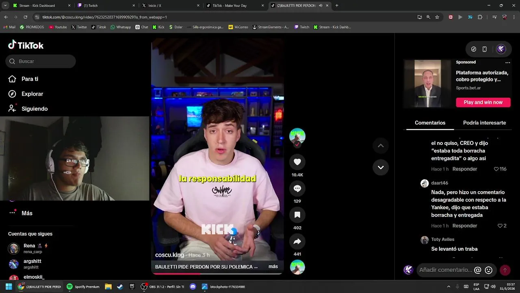Post comment with the red arrow button
This screenshot has height=293, width=520.
tap(505, 270)
